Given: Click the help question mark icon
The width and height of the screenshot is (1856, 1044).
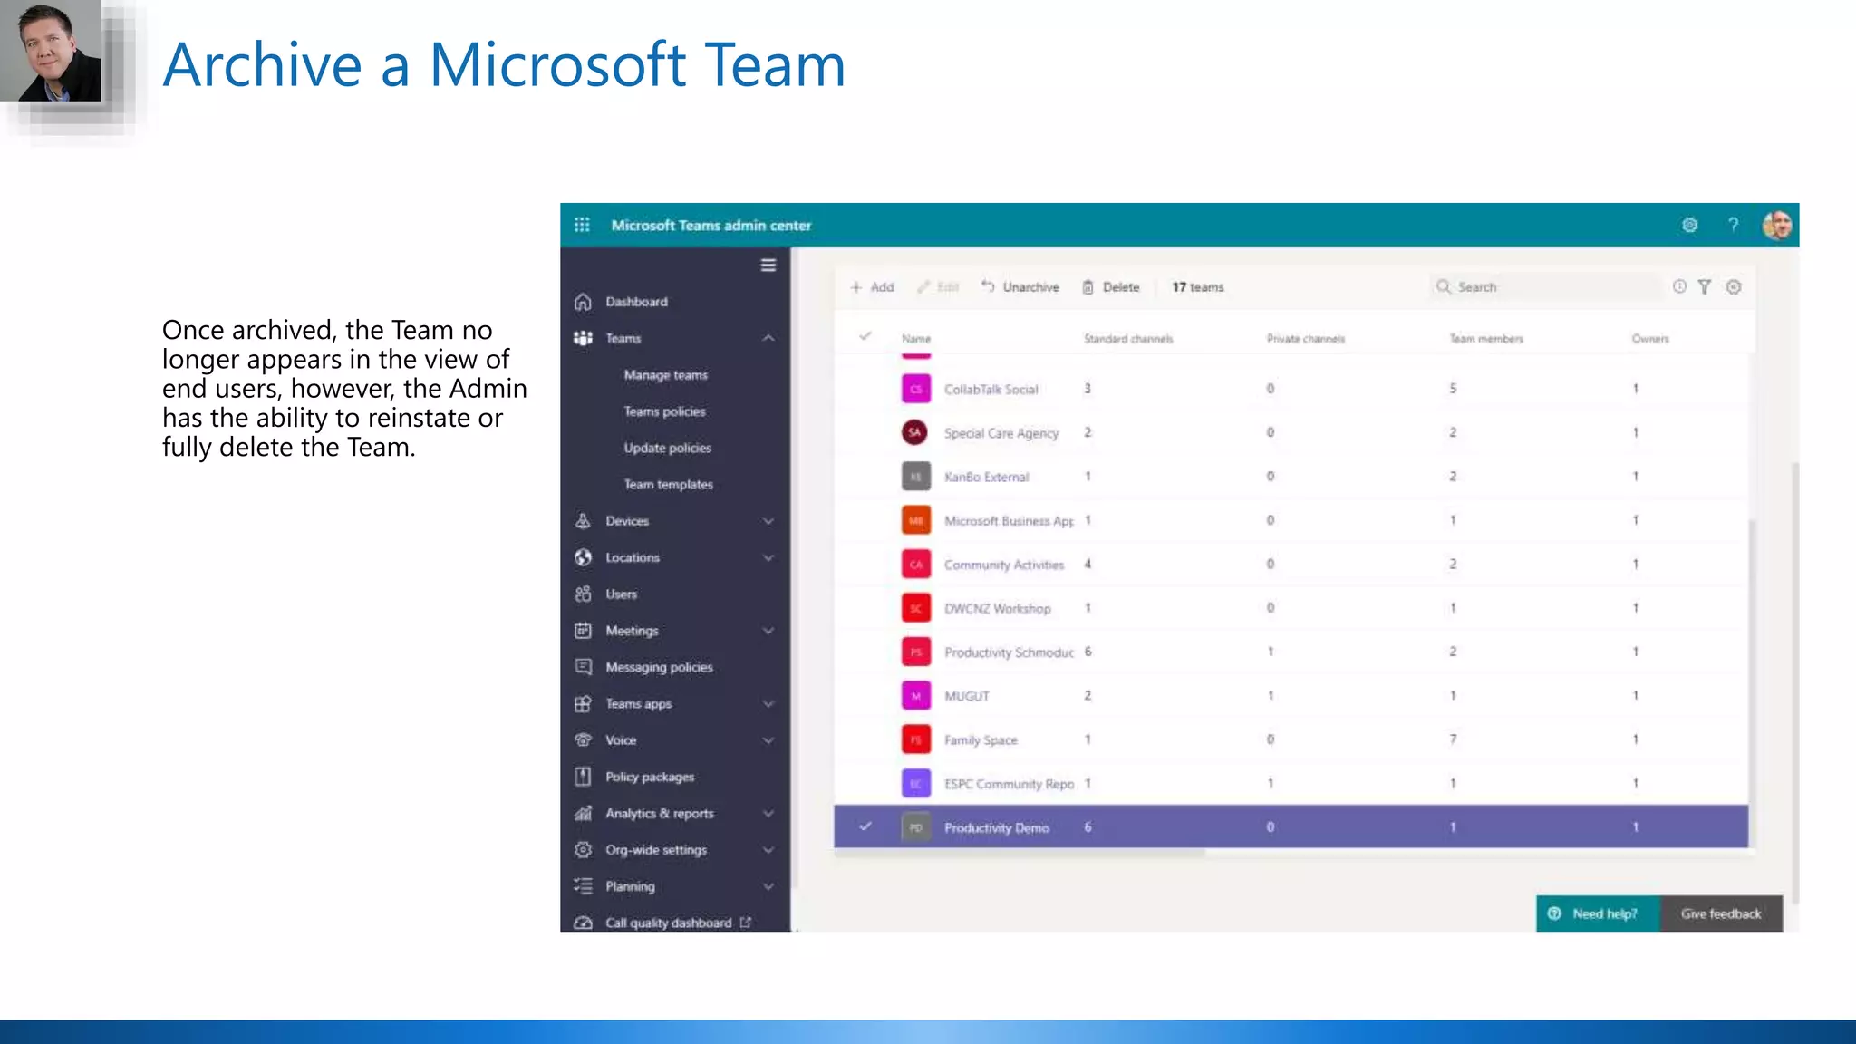Looking at the screenshot, I should pyautogui.click(x=1733, y=225).
